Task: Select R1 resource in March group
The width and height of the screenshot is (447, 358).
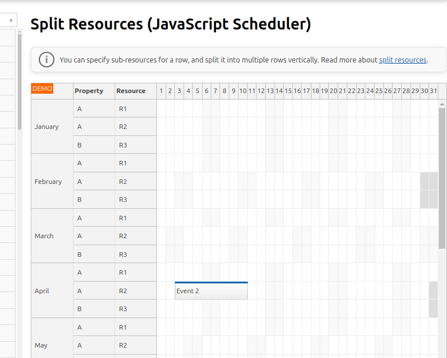Action: [135, 217]
